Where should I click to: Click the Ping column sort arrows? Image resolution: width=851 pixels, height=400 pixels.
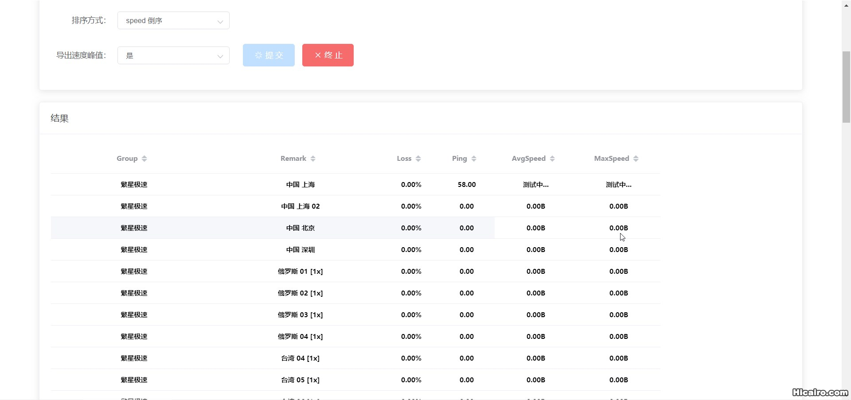(474, 159)
